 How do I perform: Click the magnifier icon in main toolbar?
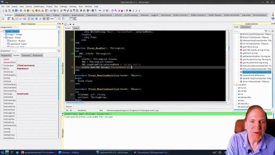pos(116,10)
